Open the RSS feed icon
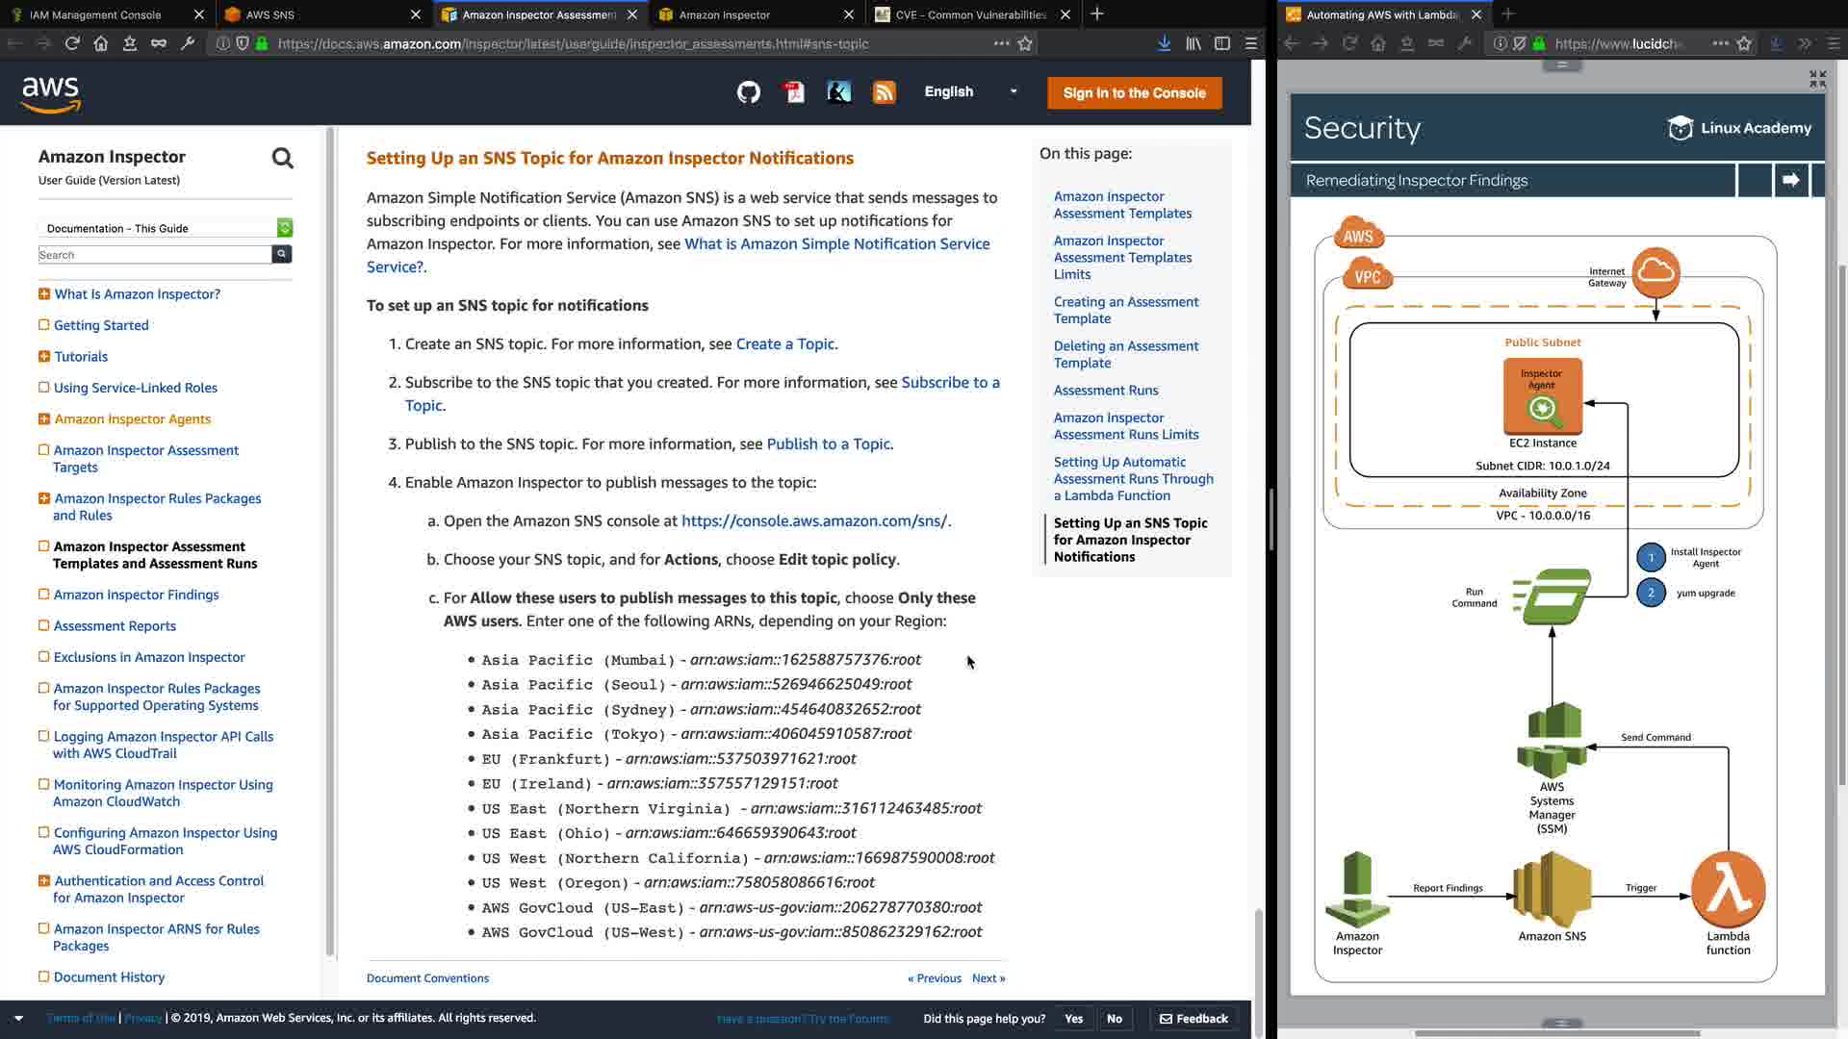Screen dimensions: 1848x1039 (884, 92)
